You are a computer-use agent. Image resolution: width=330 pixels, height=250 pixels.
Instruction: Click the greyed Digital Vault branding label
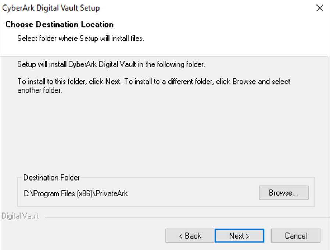click(x=20, y=216)
